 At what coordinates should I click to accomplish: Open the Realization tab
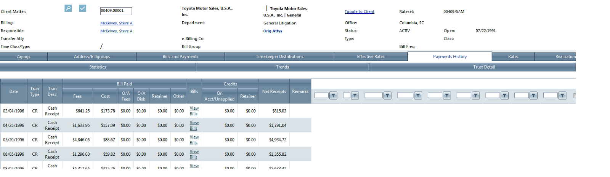click(555, 57)
